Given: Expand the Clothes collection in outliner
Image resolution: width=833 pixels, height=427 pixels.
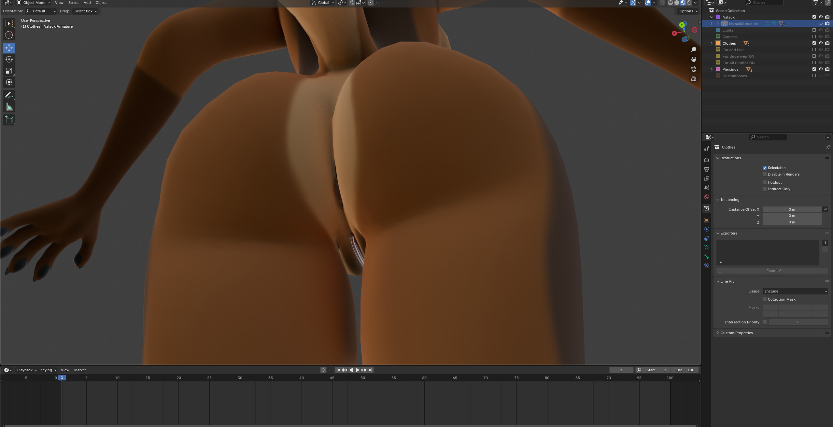Looking at the screenshot, I should click(712, 43).
